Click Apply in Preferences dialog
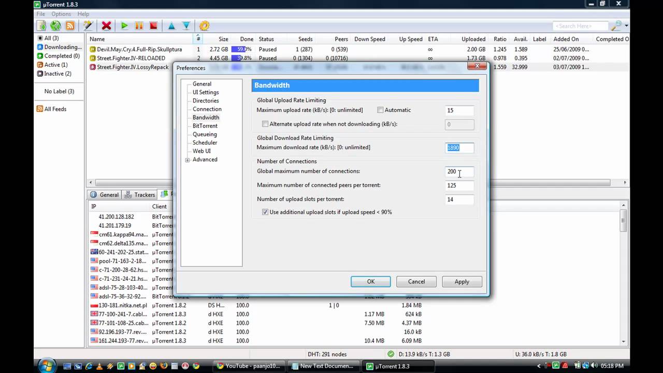This screenshot has height=373, width=663. pyautogui.click(x=462, y=282)
